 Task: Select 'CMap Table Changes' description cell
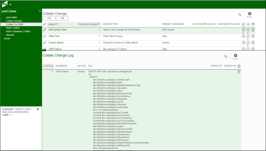pyautogui.click(x=113, y=36)
